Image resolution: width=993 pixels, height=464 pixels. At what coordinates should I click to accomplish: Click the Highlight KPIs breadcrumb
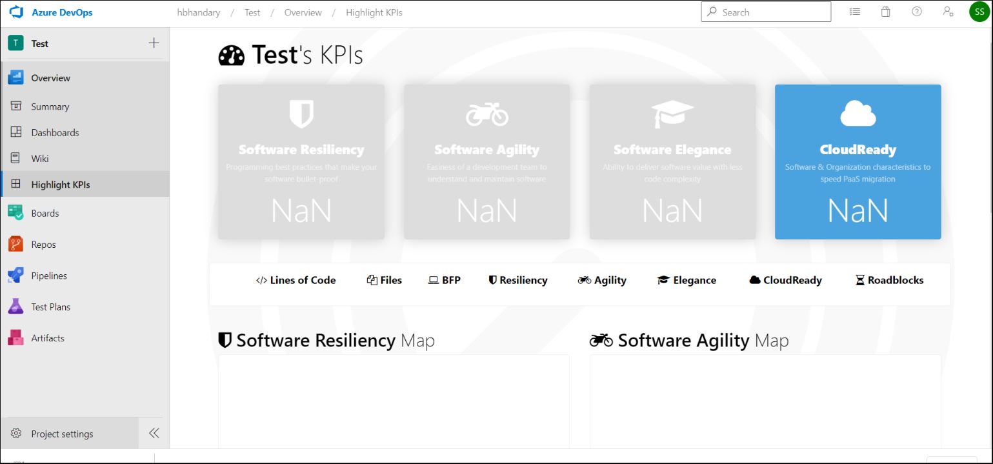point(374,12)
